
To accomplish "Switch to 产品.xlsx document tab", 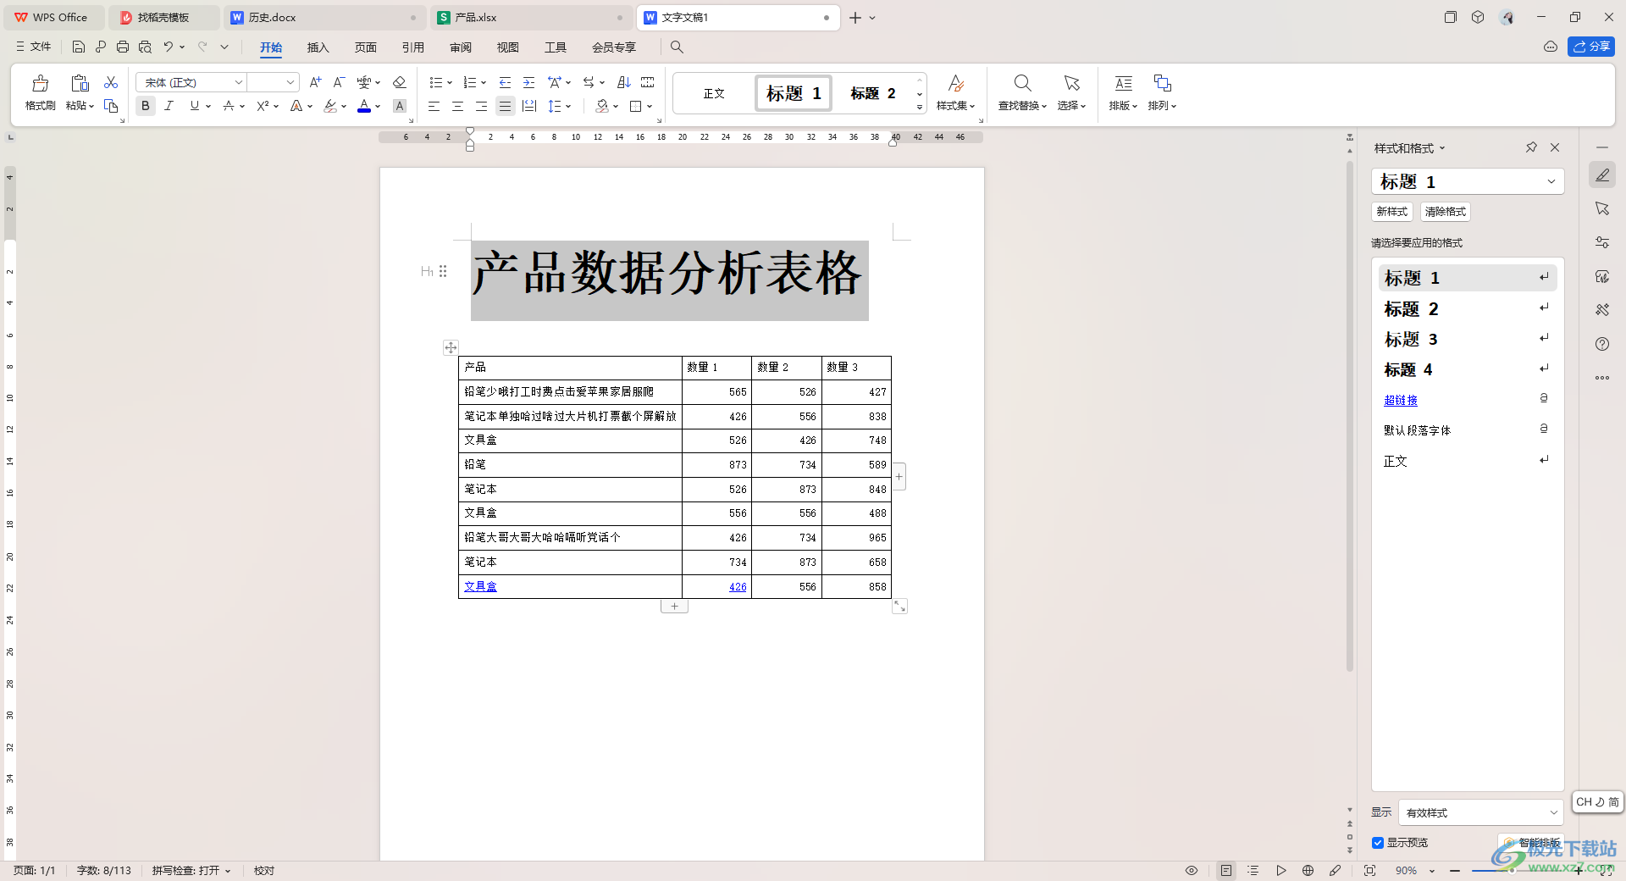I will click(x=531, y=17).
